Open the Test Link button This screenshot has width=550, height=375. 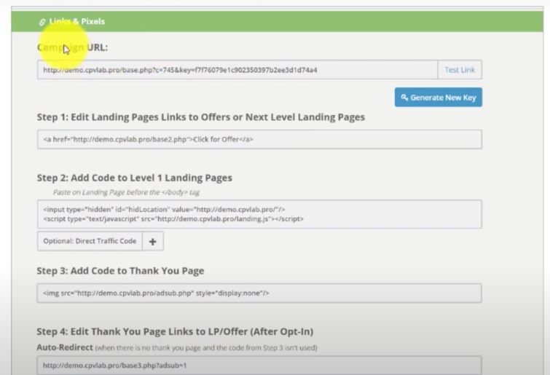[460, 70]
